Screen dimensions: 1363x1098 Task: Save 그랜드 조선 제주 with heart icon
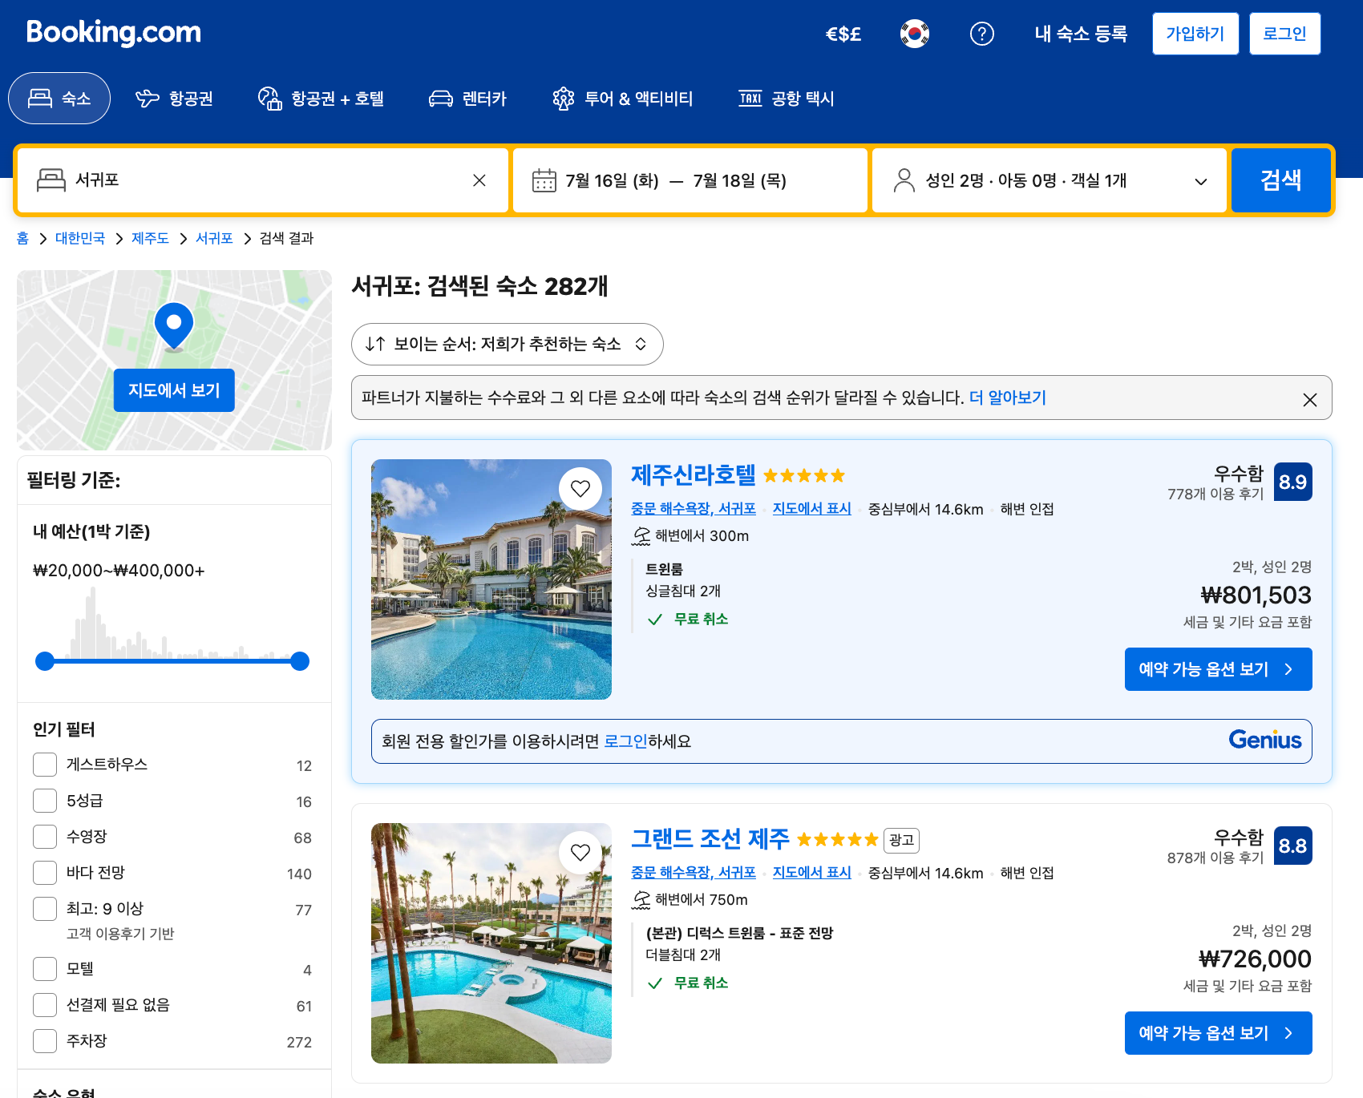click(580, 852)
